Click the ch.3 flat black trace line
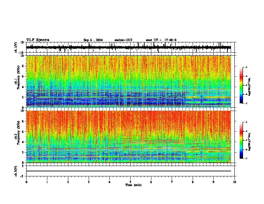Viewport: 264px width, 204px height. click(128, 171)
